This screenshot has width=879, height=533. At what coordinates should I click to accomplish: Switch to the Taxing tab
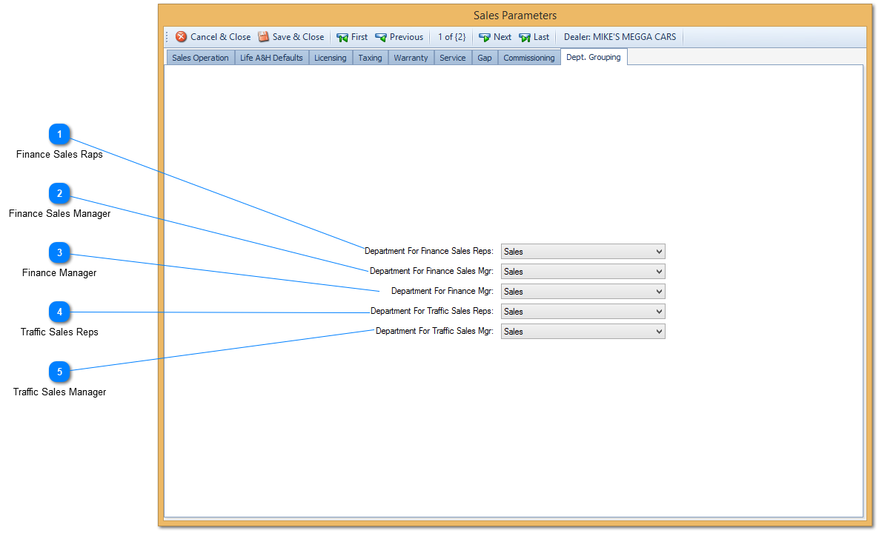pyautogui.click(x=370, y=58)
